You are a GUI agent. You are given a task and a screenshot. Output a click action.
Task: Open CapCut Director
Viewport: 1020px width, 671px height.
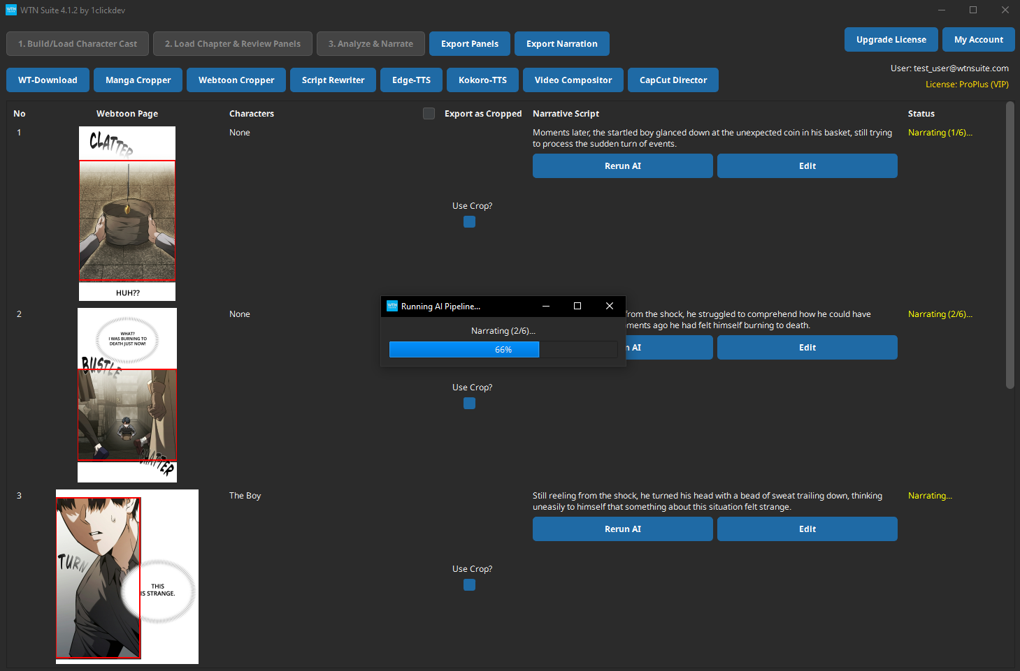(x=673, y=80)
